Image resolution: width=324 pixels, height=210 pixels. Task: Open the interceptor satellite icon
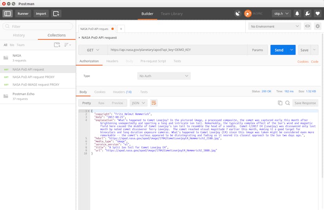click(238, 14)
